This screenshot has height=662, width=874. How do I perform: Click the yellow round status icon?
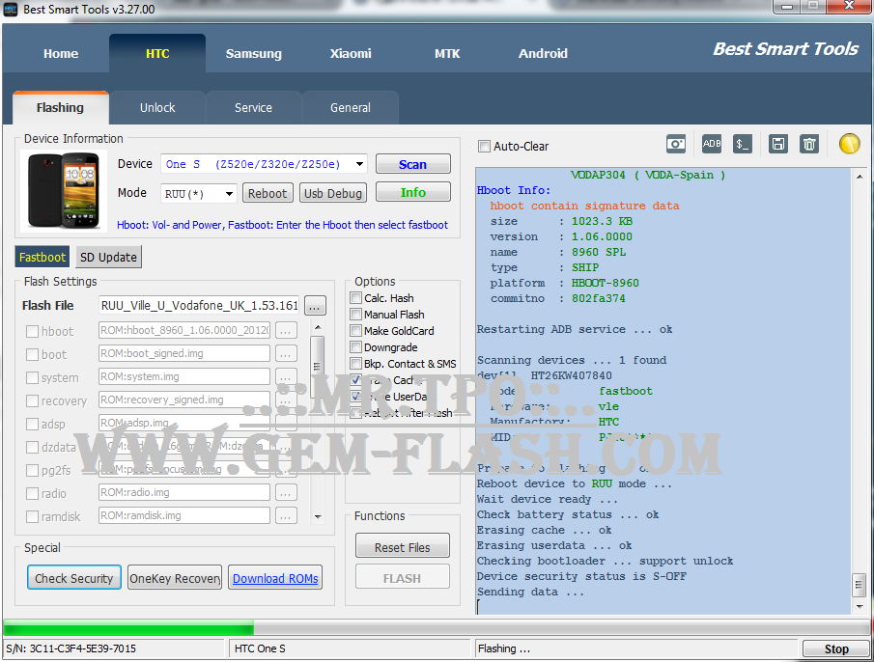pos(850,144)
